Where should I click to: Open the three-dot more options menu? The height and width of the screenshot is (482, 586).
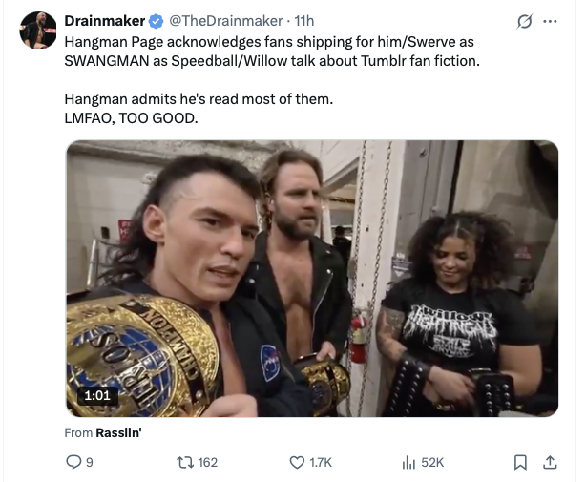[550, 21]
